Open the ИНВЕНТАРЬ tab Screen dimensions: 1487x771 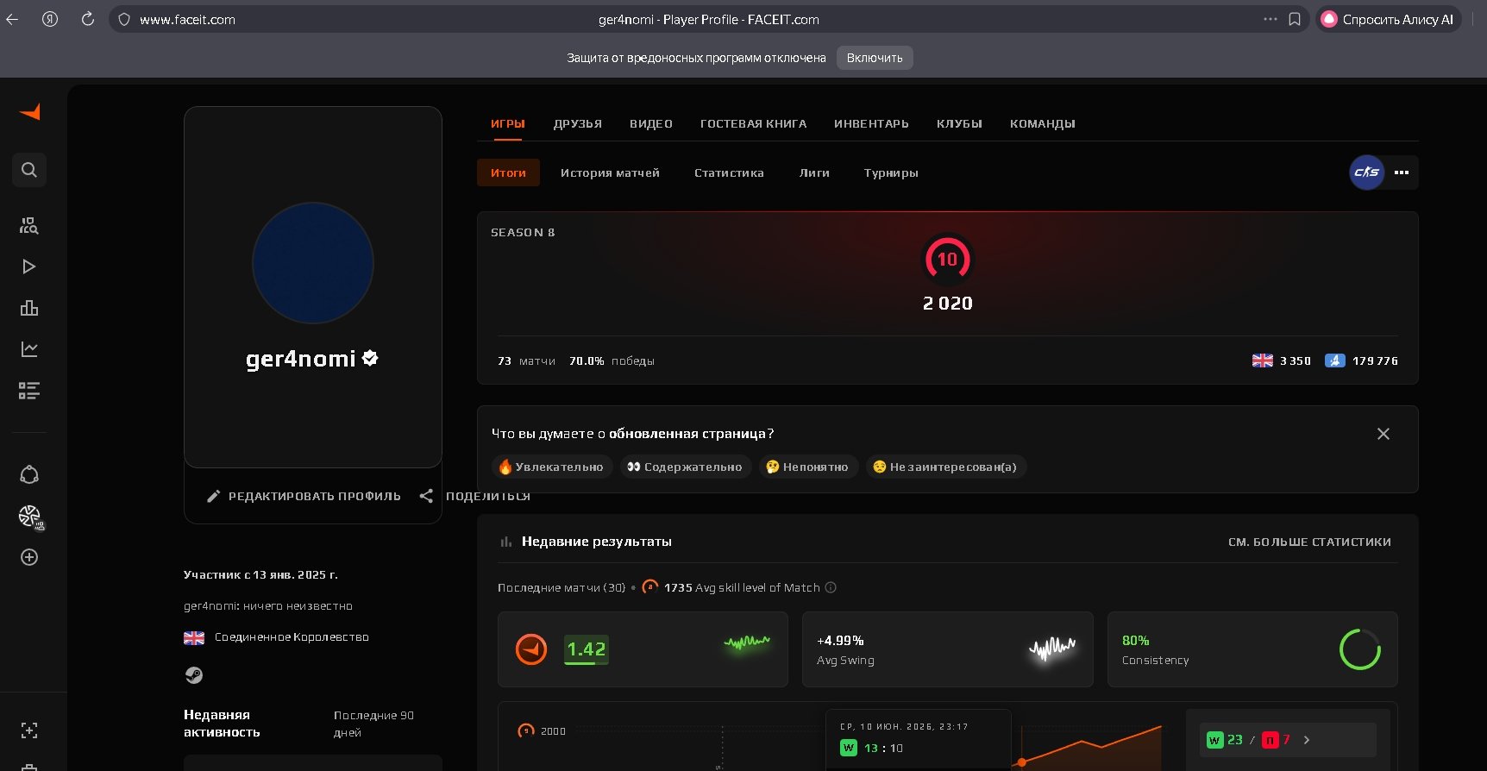coord(871,123)
